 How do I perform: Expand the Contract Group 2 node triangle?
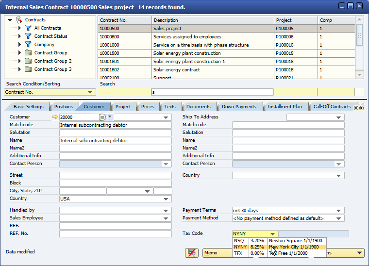pyautogui.click(x=20, y=61)
